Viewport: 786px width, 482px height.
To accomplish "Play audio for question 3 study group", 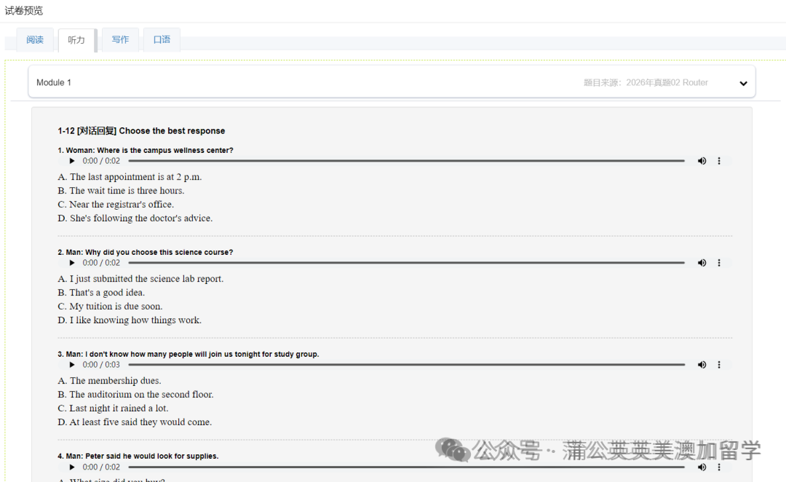I will click(72, 365).
